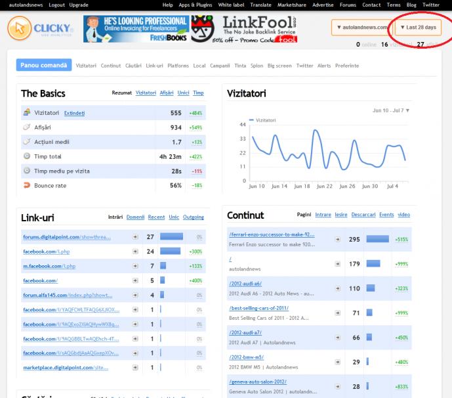Open arrow icon for /geneva-auto-salon-2012/ row
The width and height of the screenshot is (452, 398).
[338, 386]
